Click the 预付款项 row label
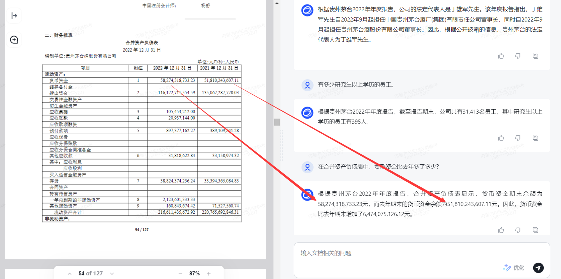 (x=59, y=131)
